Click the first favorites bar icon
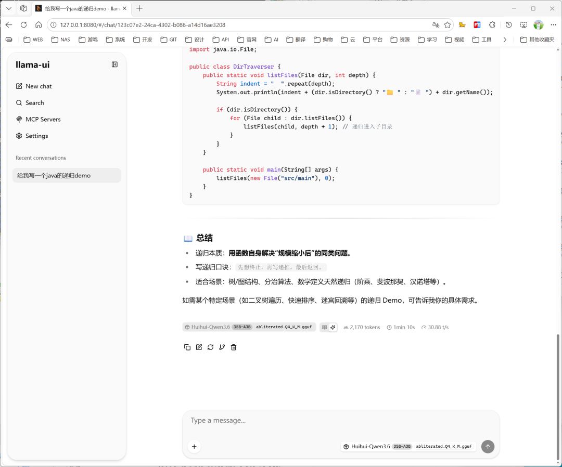The width and height of the screenshot is (562, 467). pos(9,40)
